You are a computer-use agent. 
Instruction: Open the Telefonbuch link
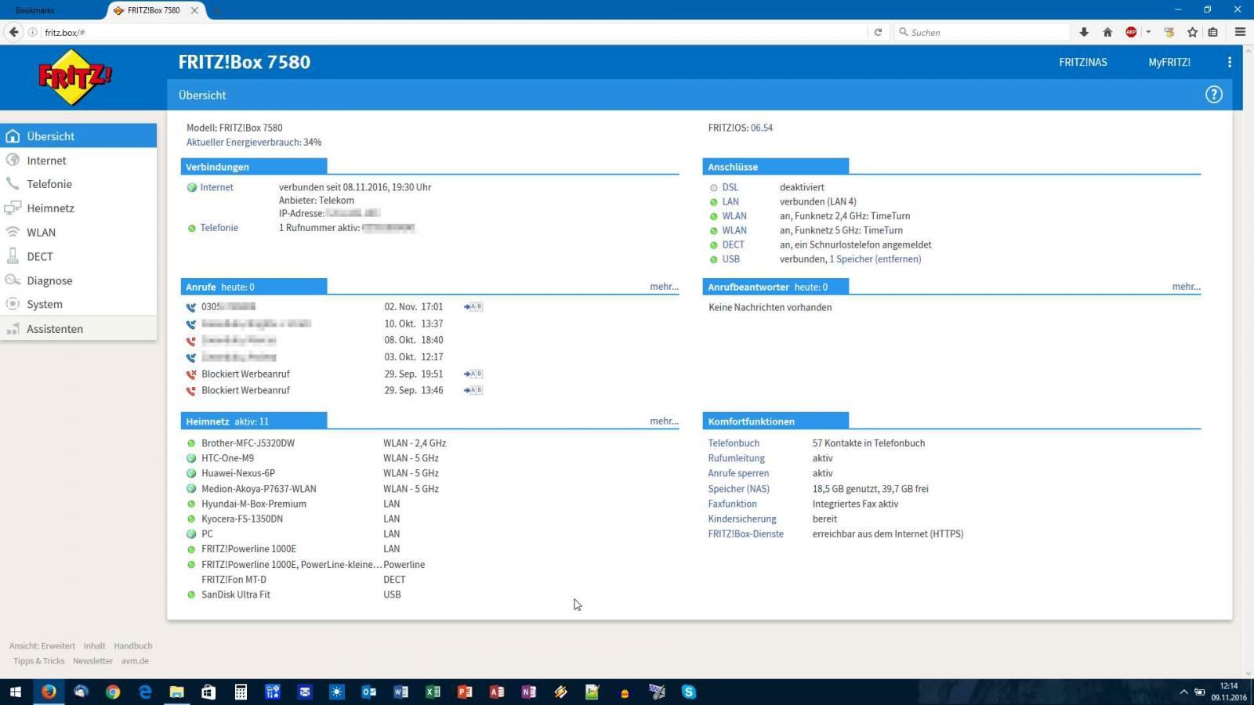(734, 443)
